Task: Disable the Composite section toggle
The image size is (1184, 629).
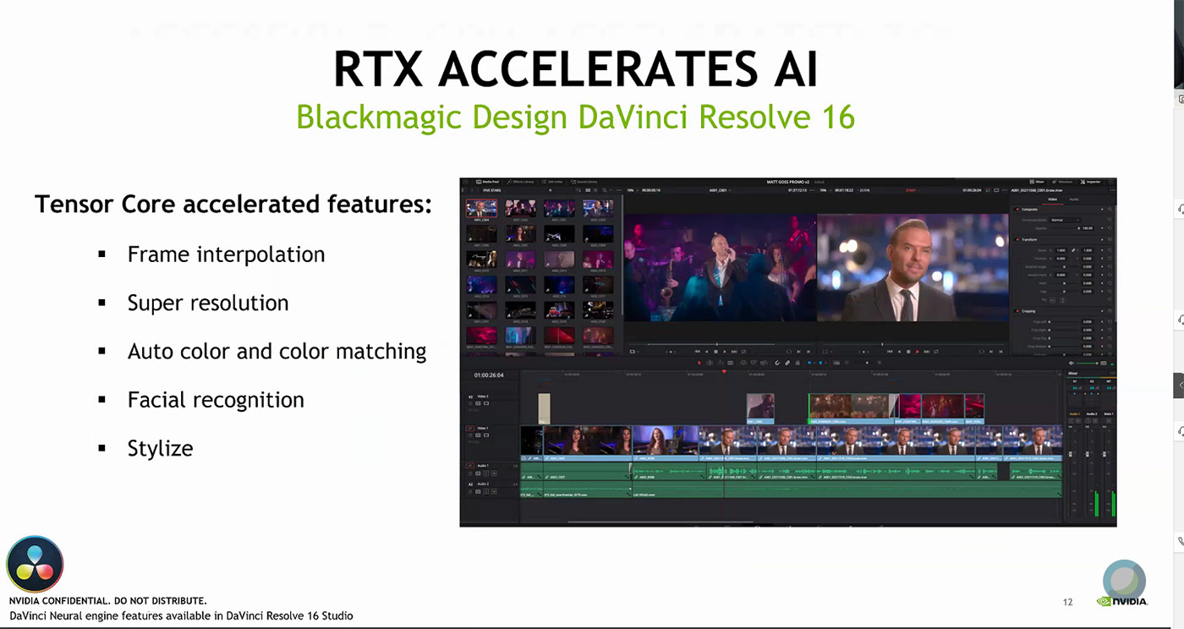Action: 1017,210
